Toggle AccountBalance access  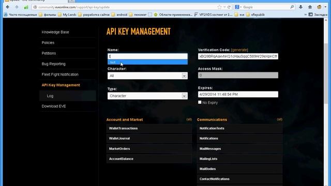[x=149, y=159]
